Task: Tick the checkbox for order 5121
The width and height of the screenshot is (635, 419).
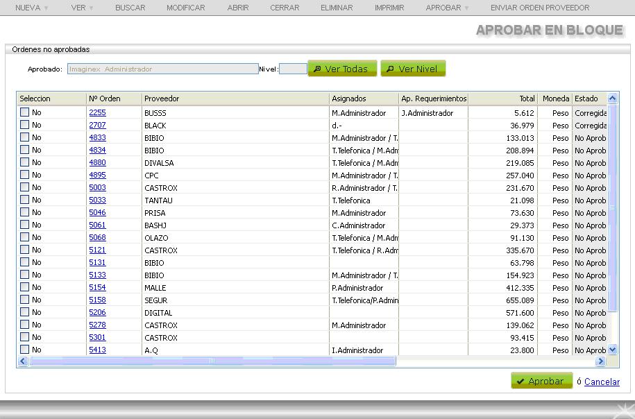Action: (x=25, y=249)
